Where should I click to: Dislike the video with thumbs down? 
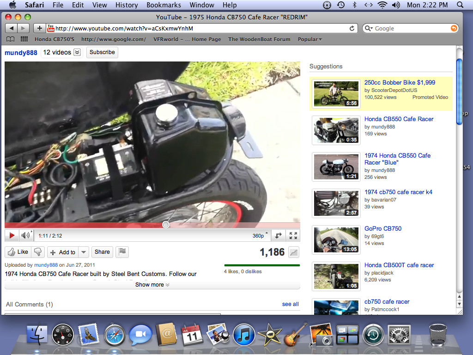tap(38, 252)
